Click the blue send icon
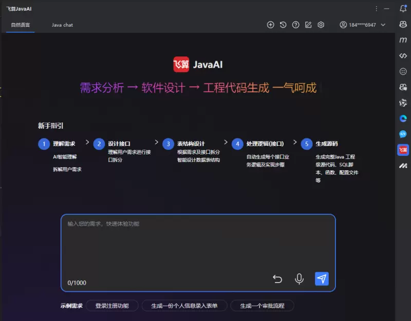The image size is (411, 321). click(x=322, y=279)
